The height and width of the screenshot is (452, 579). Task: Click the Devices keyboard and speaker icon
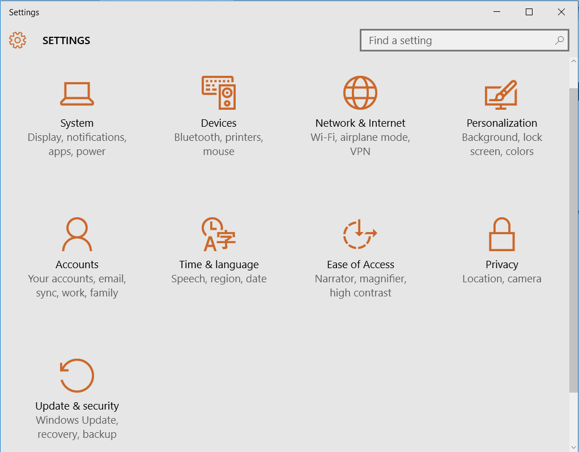[x=219, y=93]
